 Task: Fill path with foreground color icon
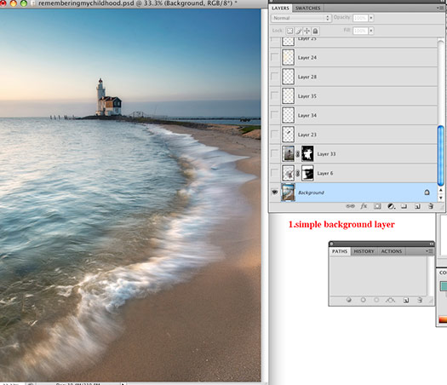[348, 300]
